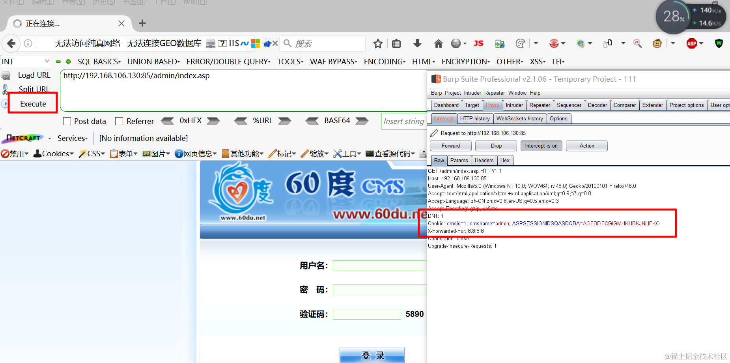Click the Adblock Plus ABP icon
Screen dimensions: 730x363
tap(692, 43)
